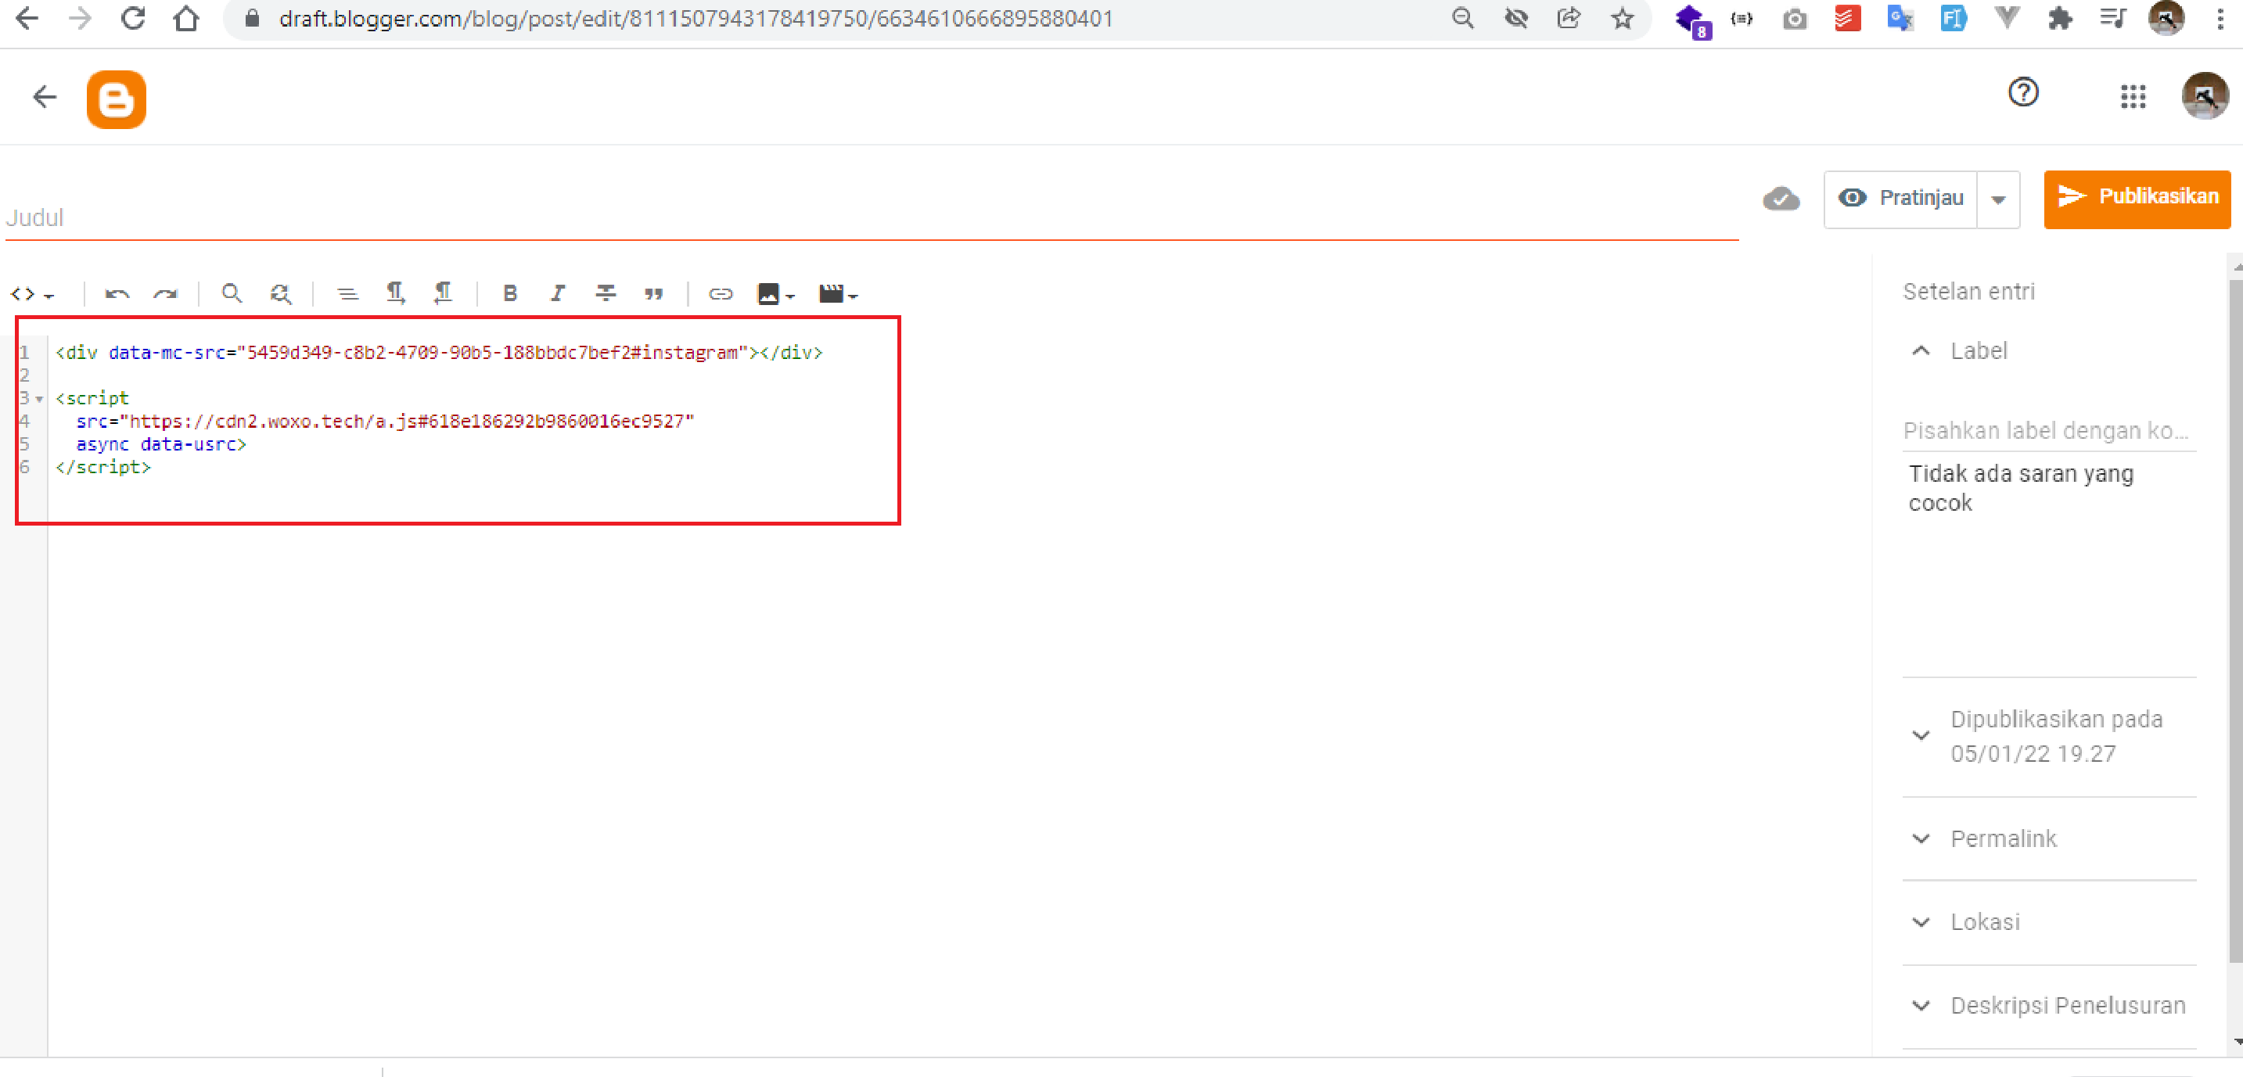Go back with the Blogger back arrow
Viewport: 2243px width, 1077px height.
(x=45, y=97)
